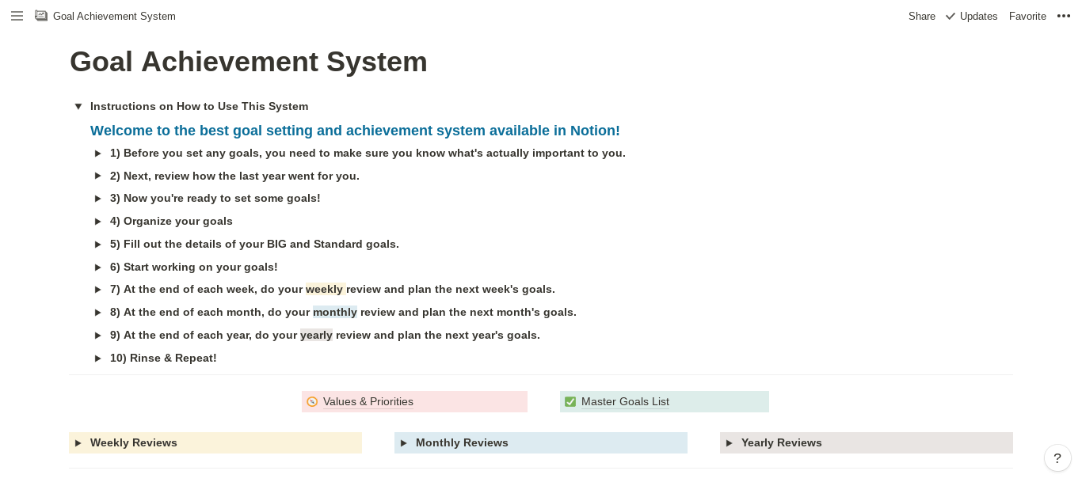Expand the Weekly Reviews section
This screenshot has height=482, width=1082.
tap(78, 443)
